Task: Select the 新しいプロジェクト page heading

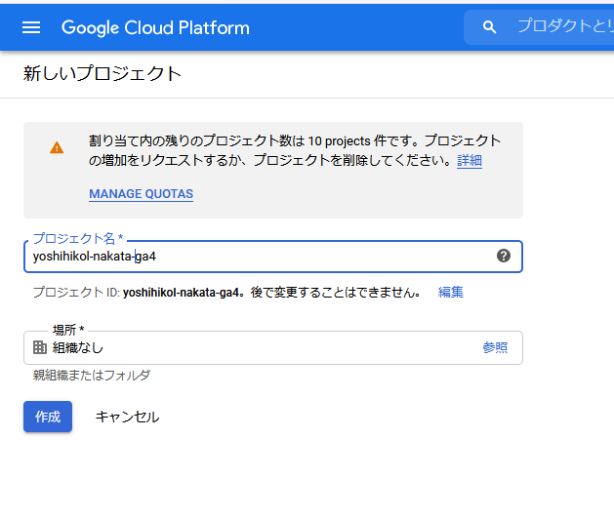Action: coord(102,73)
